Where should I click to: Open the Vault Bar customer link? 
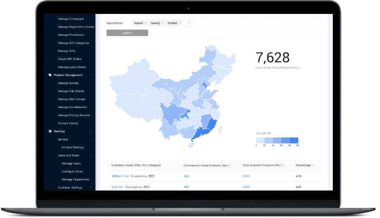click(117, 187)
